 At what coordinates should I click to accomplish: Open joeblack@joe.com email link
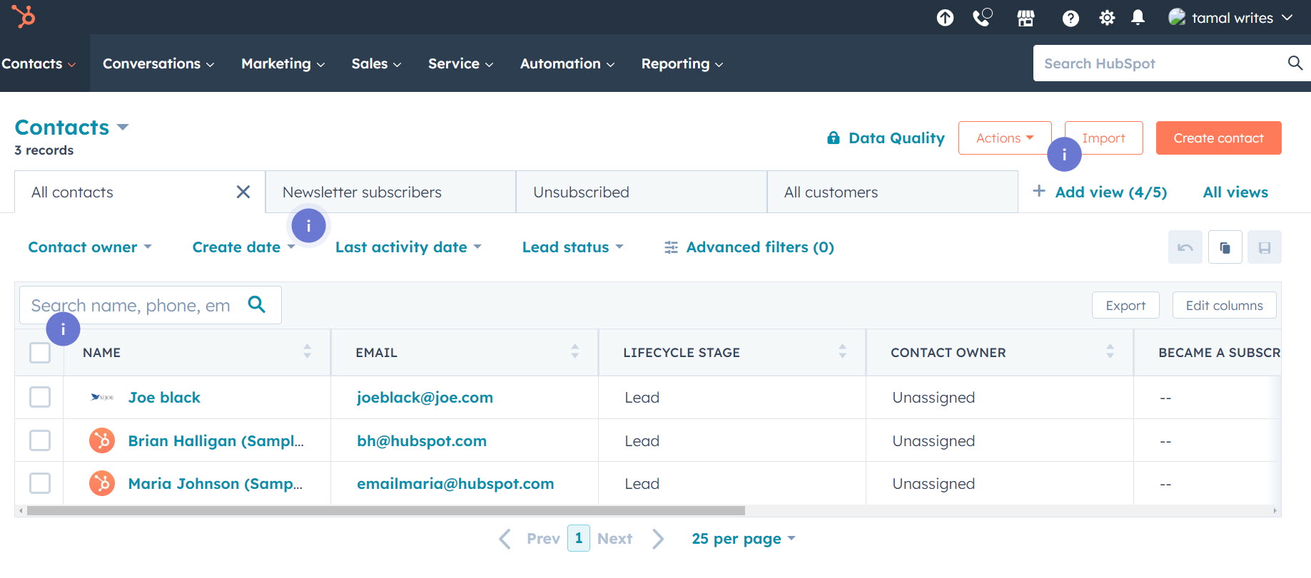(x=425, y=397)
